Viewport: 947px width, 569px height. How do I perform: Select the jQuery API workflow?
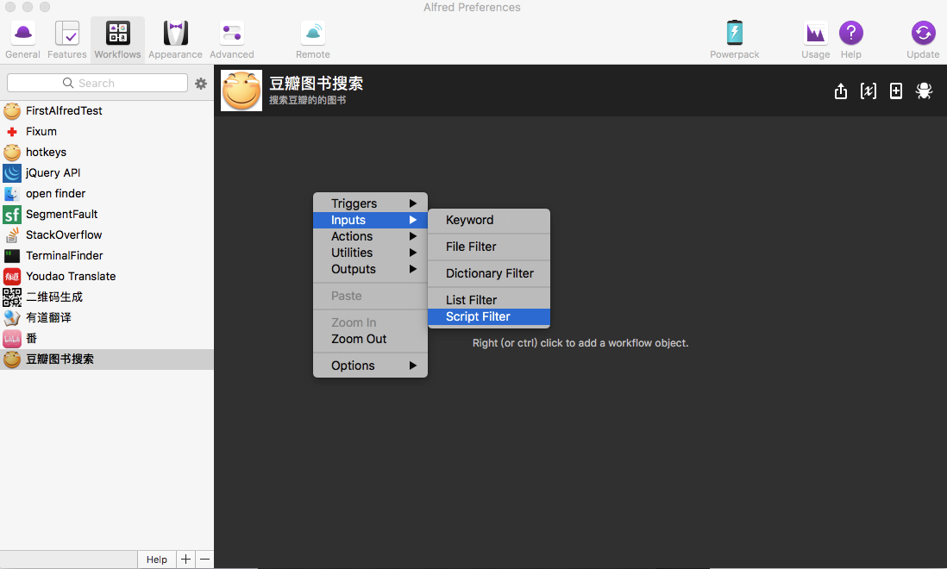tap(107, 173)
